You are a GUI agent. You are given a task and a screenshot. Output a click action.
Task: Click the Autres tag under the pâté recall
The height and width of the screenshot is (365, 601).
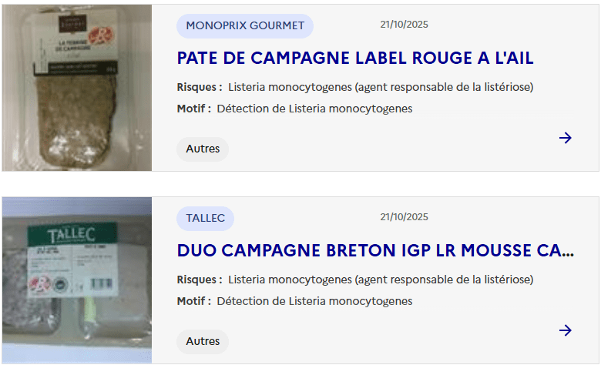tap(203, 149)
